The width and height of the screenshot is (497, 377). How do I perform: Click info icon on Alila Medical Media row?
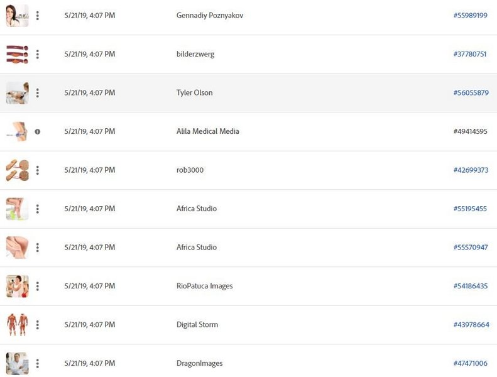tap(38, 132)
